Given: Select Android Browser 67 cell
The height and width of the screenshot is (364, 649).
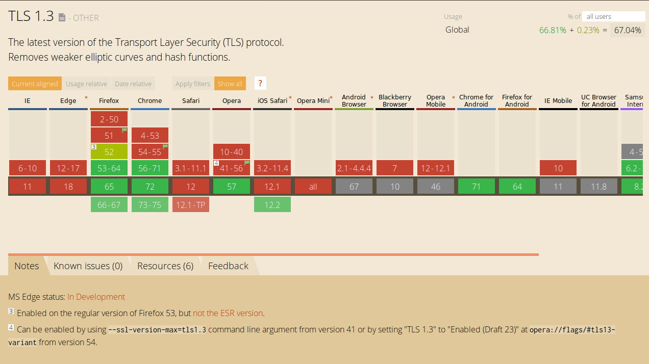Looking at the screenshot, I should click(354, 186).
